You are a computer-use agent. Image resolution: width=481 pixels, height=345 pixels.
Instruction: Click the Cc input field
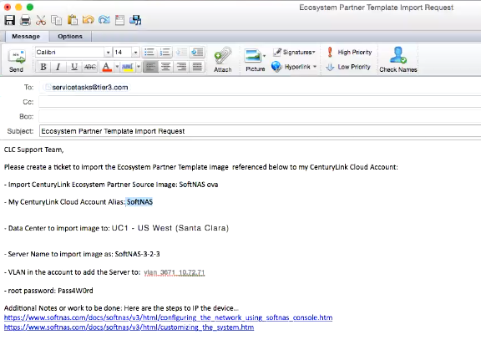pyautogui.click(x=260, y=102)
